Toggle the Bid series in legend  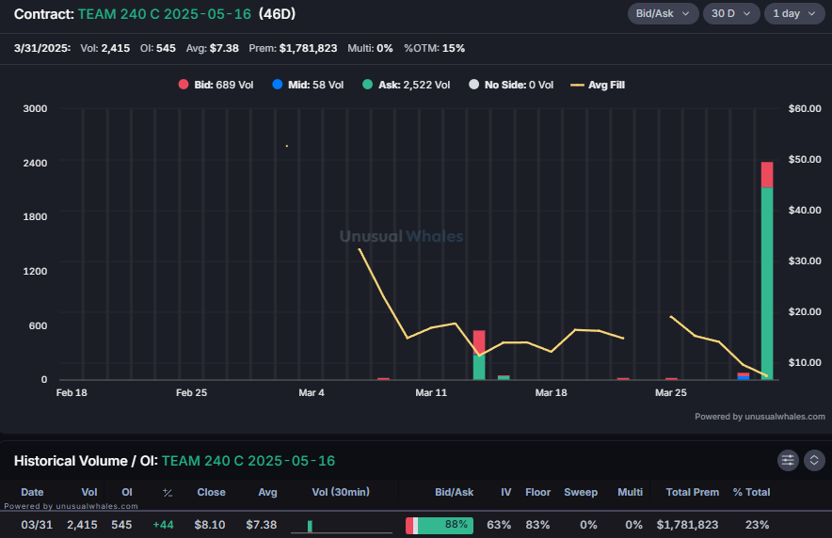point(216,85)
